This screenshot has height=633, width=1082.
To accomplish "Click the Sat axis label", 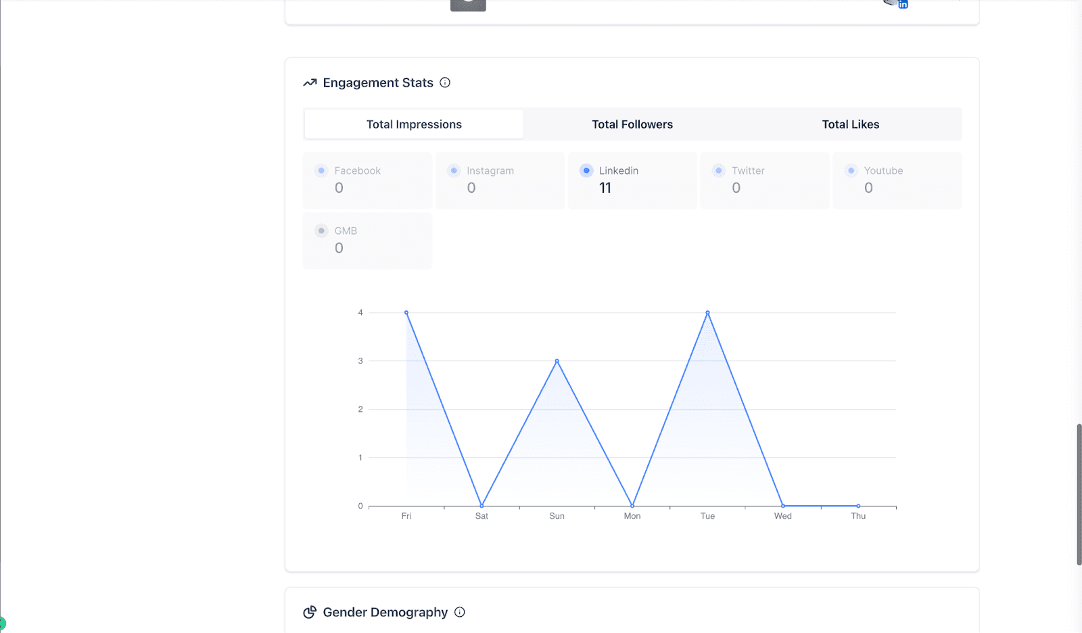I will [x=481, y=516].
